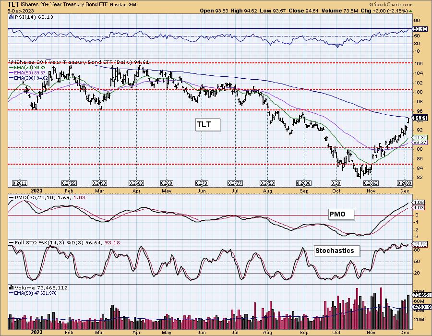Click the 1.69 PMO value tag
The width and height of the screenshot is (432, 336).
420,203
